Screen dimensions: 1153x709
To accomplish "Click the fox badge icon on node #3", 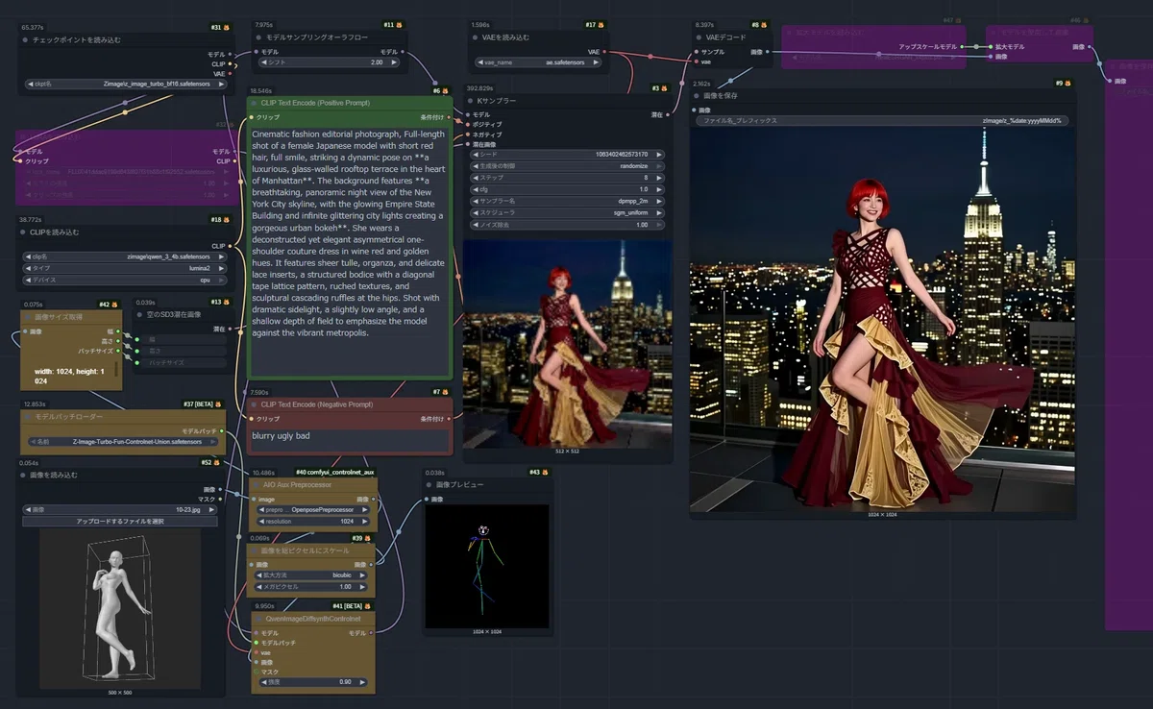I will pos(666,87).
